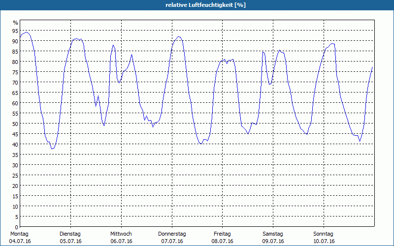The width and height of the screenshot is (394, 246).
Task: Click the 0 tick on the y-axis
Action: [16, 227]
